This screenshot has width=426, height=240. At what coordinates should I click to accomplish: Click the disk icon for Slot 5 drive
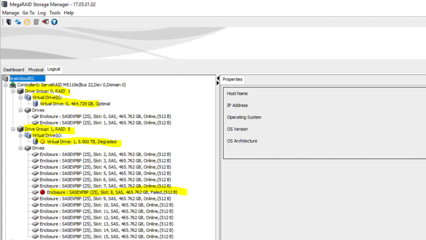click(x=35, y=173)
